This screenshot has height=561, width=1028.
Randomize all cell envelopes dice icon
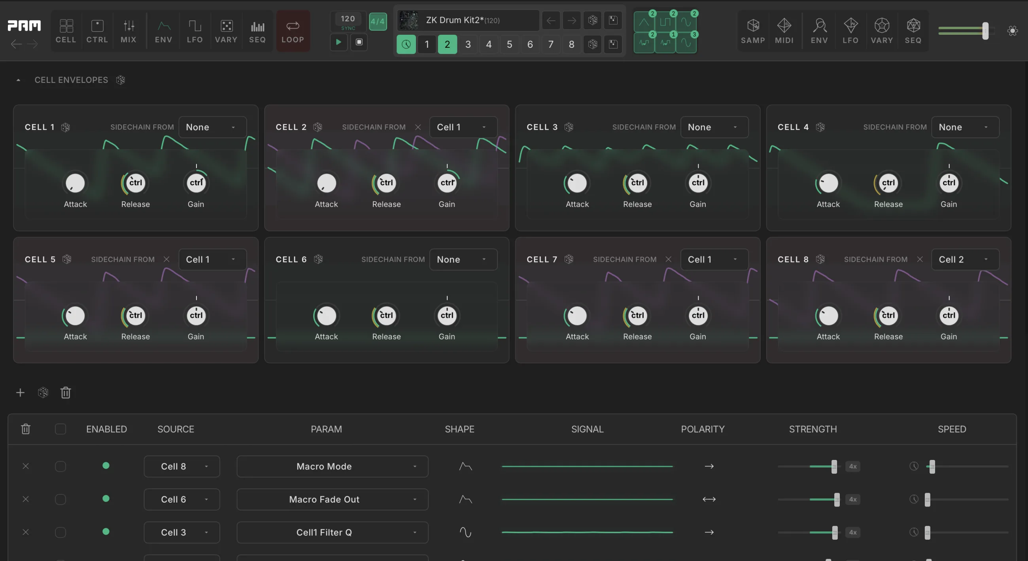(x=121, y=80)
